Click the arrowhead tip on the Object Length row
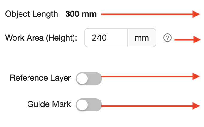The image size is (204, 127). pyautogui.click(x=197, y=14)
